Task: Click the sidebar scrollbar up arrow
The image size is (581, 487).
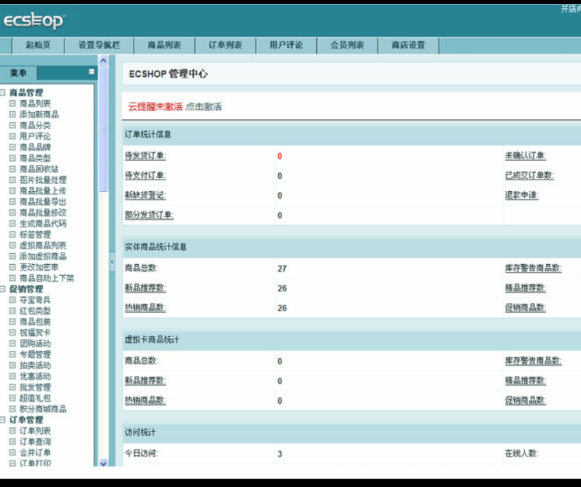Action: pyautogui.click(x=103, y=60)
